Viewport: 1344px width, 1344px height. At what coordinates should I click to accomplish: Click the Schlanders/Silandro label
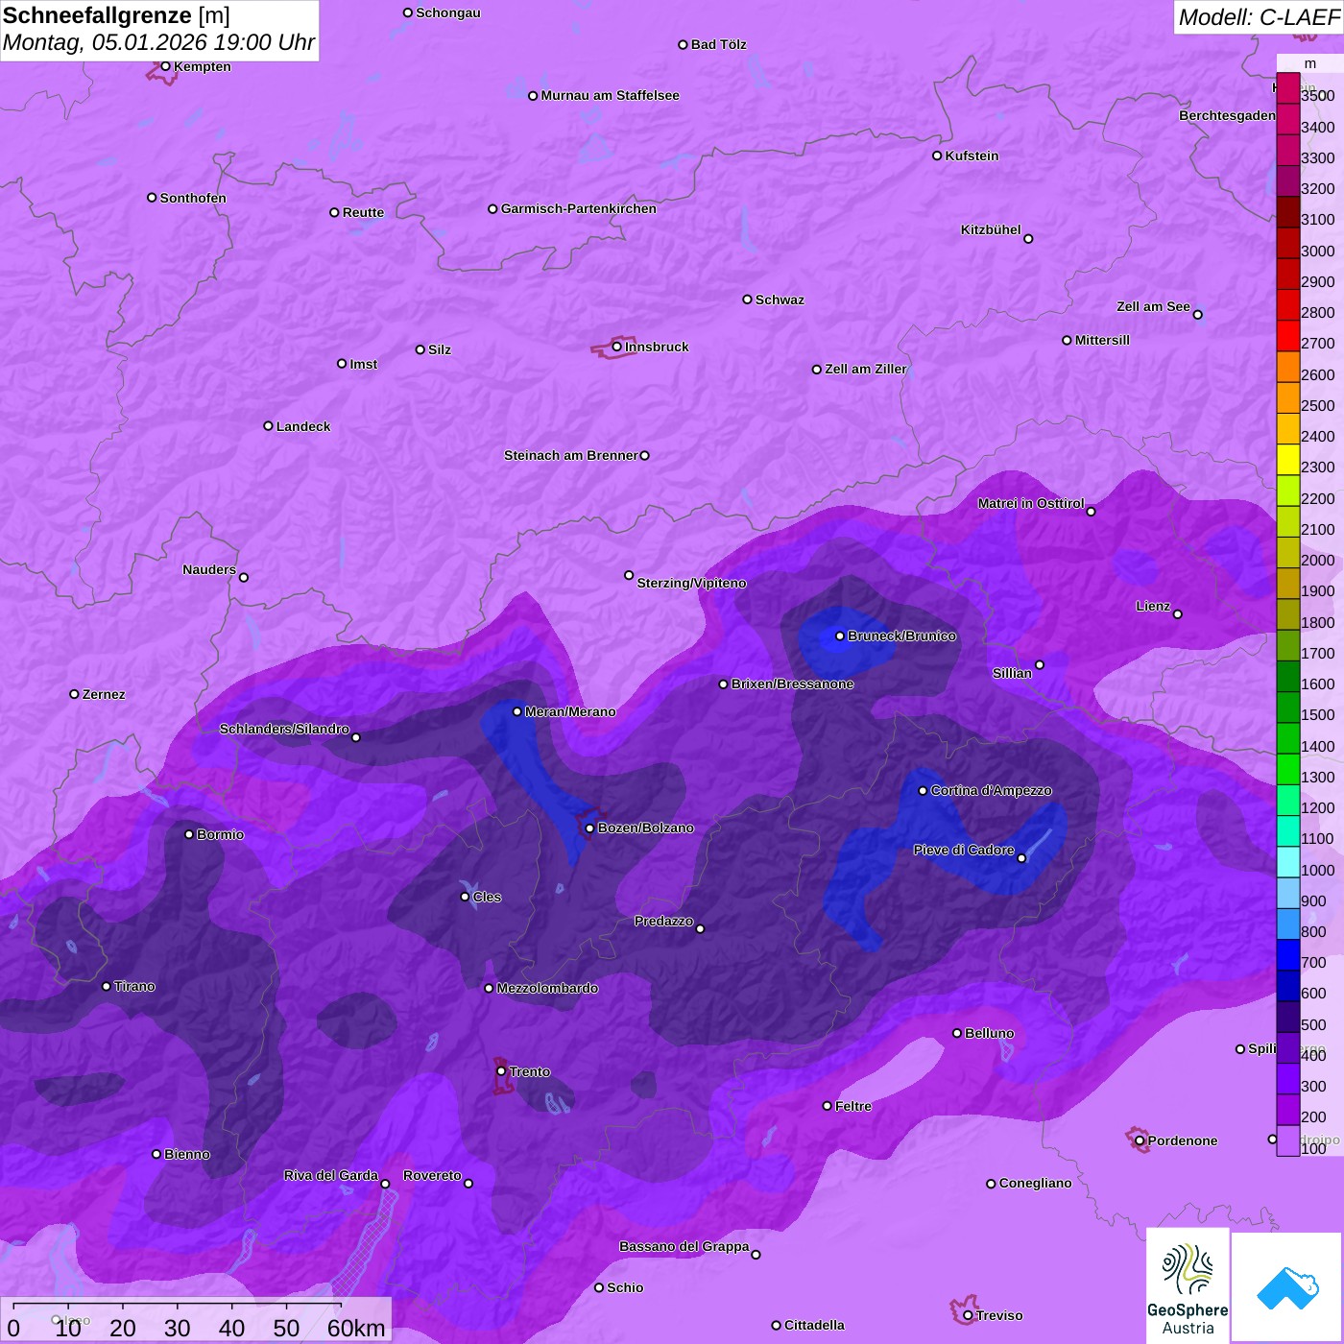(x=284, y=729)
